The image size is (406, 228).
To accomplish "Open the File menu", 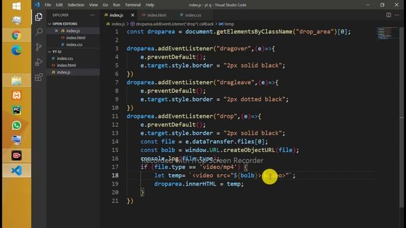I will (48, 5).
